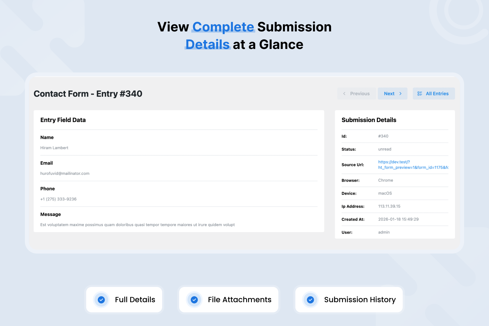Click the Entry Field Data heading
Viewport: 489px width, 326px height.
(63, 120)
